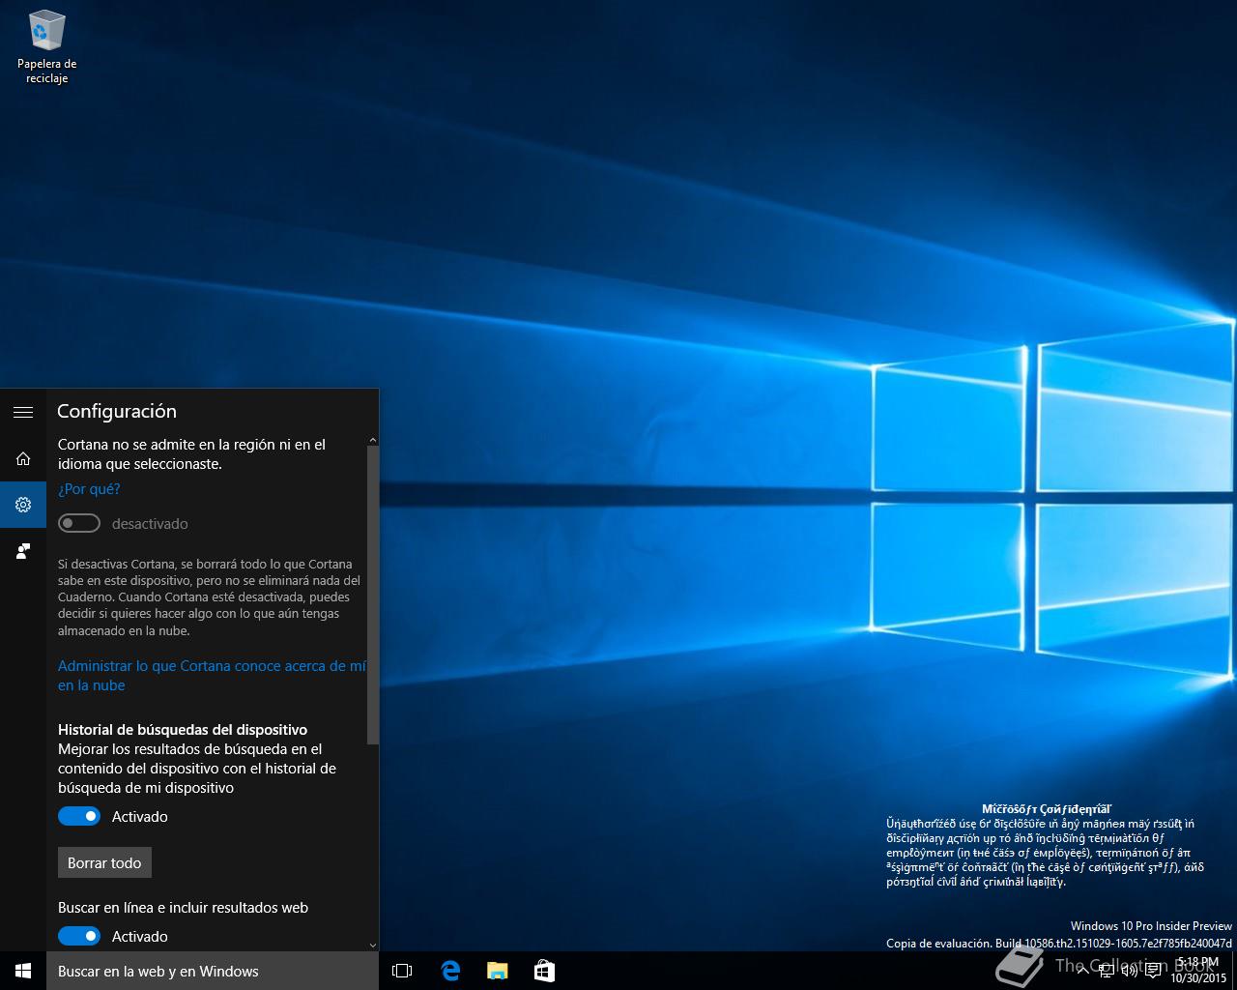Turn off Historial de búsquedas del dispositivo toggle
The image size is (1237, 990).
(x=79, y=816)
